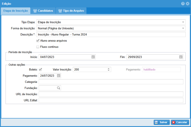
Task: Click the Descrição text field
Action: click(111, 34)
